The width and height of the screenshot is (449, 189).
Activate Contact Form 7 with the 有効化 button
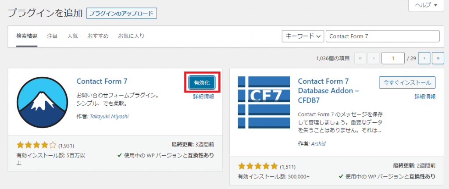point(202,83)
